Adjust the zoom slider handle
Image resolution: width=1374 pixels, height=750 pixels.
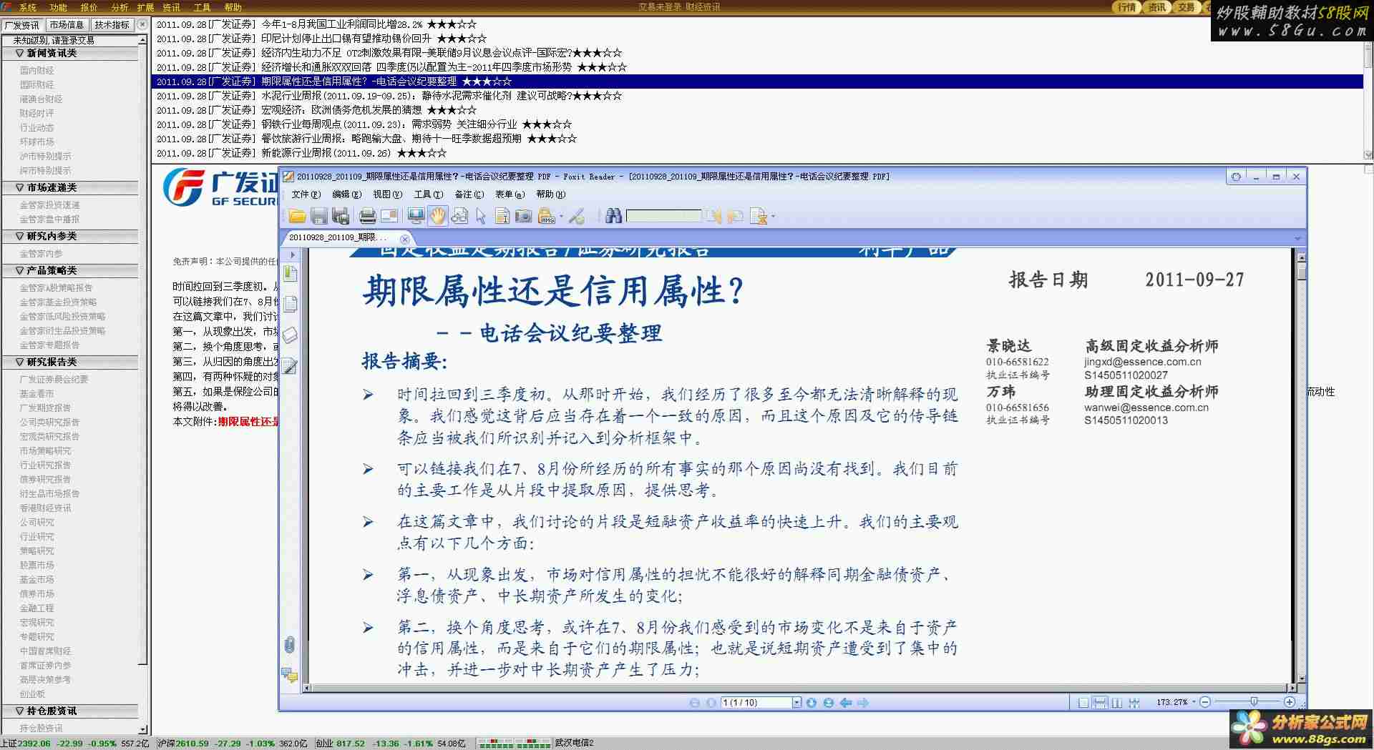[1254, 702]
